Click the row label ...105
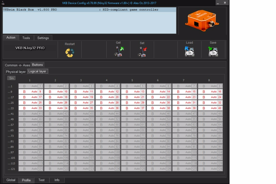The width and height of the screenshot is (276, 184). pos(11,158)
